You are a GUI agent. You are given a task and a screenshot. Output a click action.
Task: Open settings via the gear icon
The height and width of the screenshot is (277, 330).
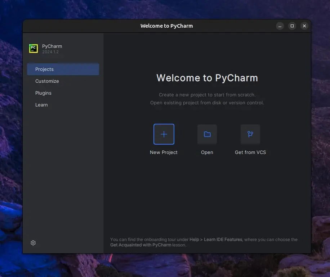click(33, 243)
